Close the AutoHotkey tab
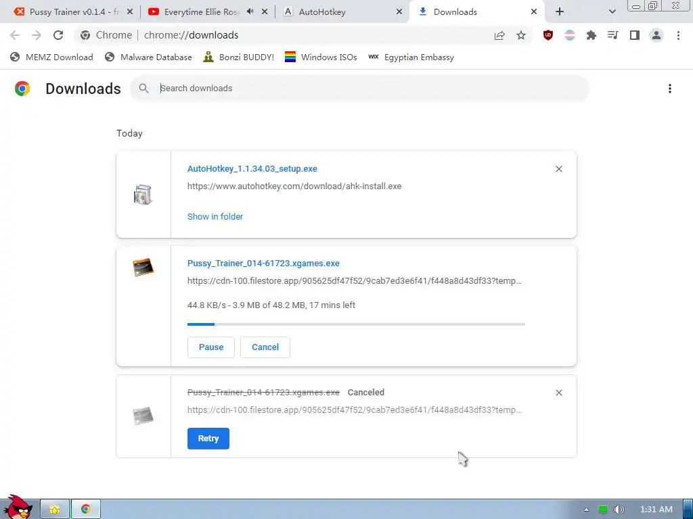This screenshot has width=693, height=519. [399, 12]
